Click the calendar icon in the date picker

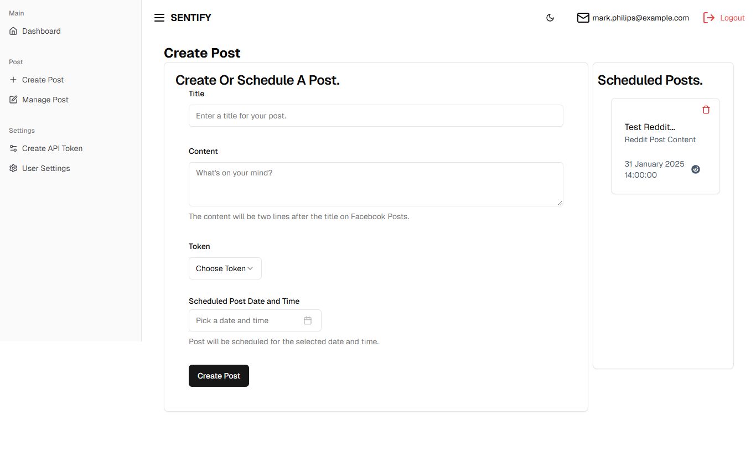tap(308, 320)
